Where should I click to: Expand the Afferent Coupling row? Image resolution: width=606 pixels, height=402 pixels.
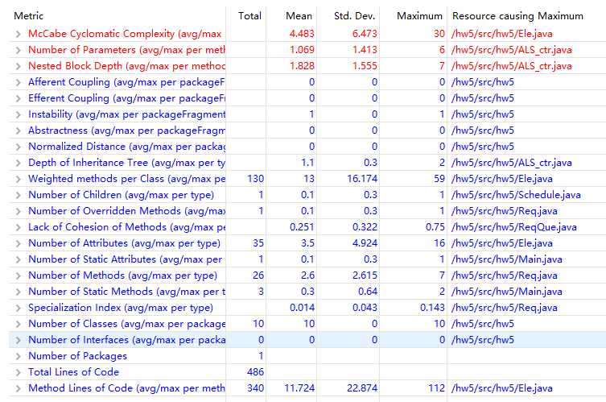point(19,82)
